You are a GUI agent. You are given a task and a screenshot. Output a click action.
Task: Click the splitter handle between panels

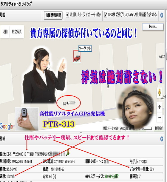point(81,132)
